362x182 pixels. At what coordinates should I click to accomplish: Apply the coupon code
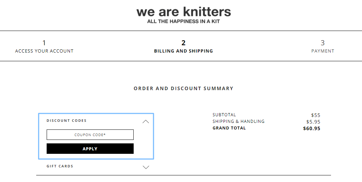pyautogui.click(x=90, y=149)
